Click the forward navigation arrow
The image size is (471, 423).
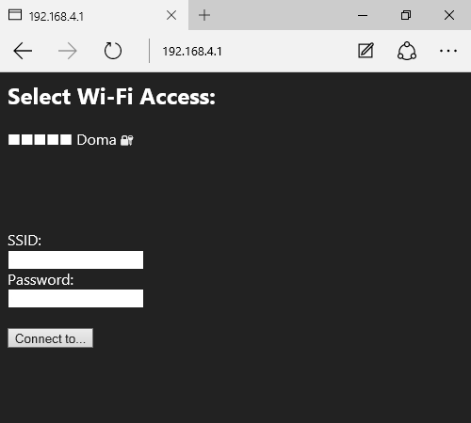[x=68, y=51]
